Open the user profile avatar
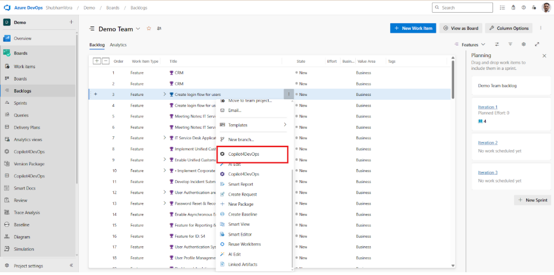The image size is (554, 275). pos(546,7)
